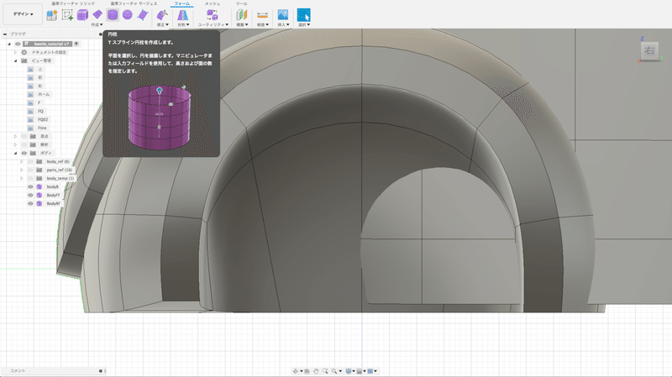This screenshot has height=377, width=672.
Task: Select the T-spline sphere tool
Action: click(127, 15)
